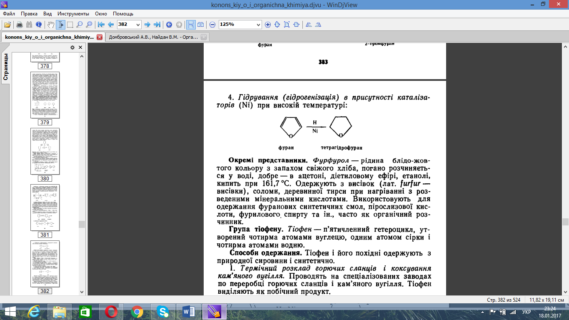
Task: Open Google Chrome from taskbar
Action: point(137,312)
